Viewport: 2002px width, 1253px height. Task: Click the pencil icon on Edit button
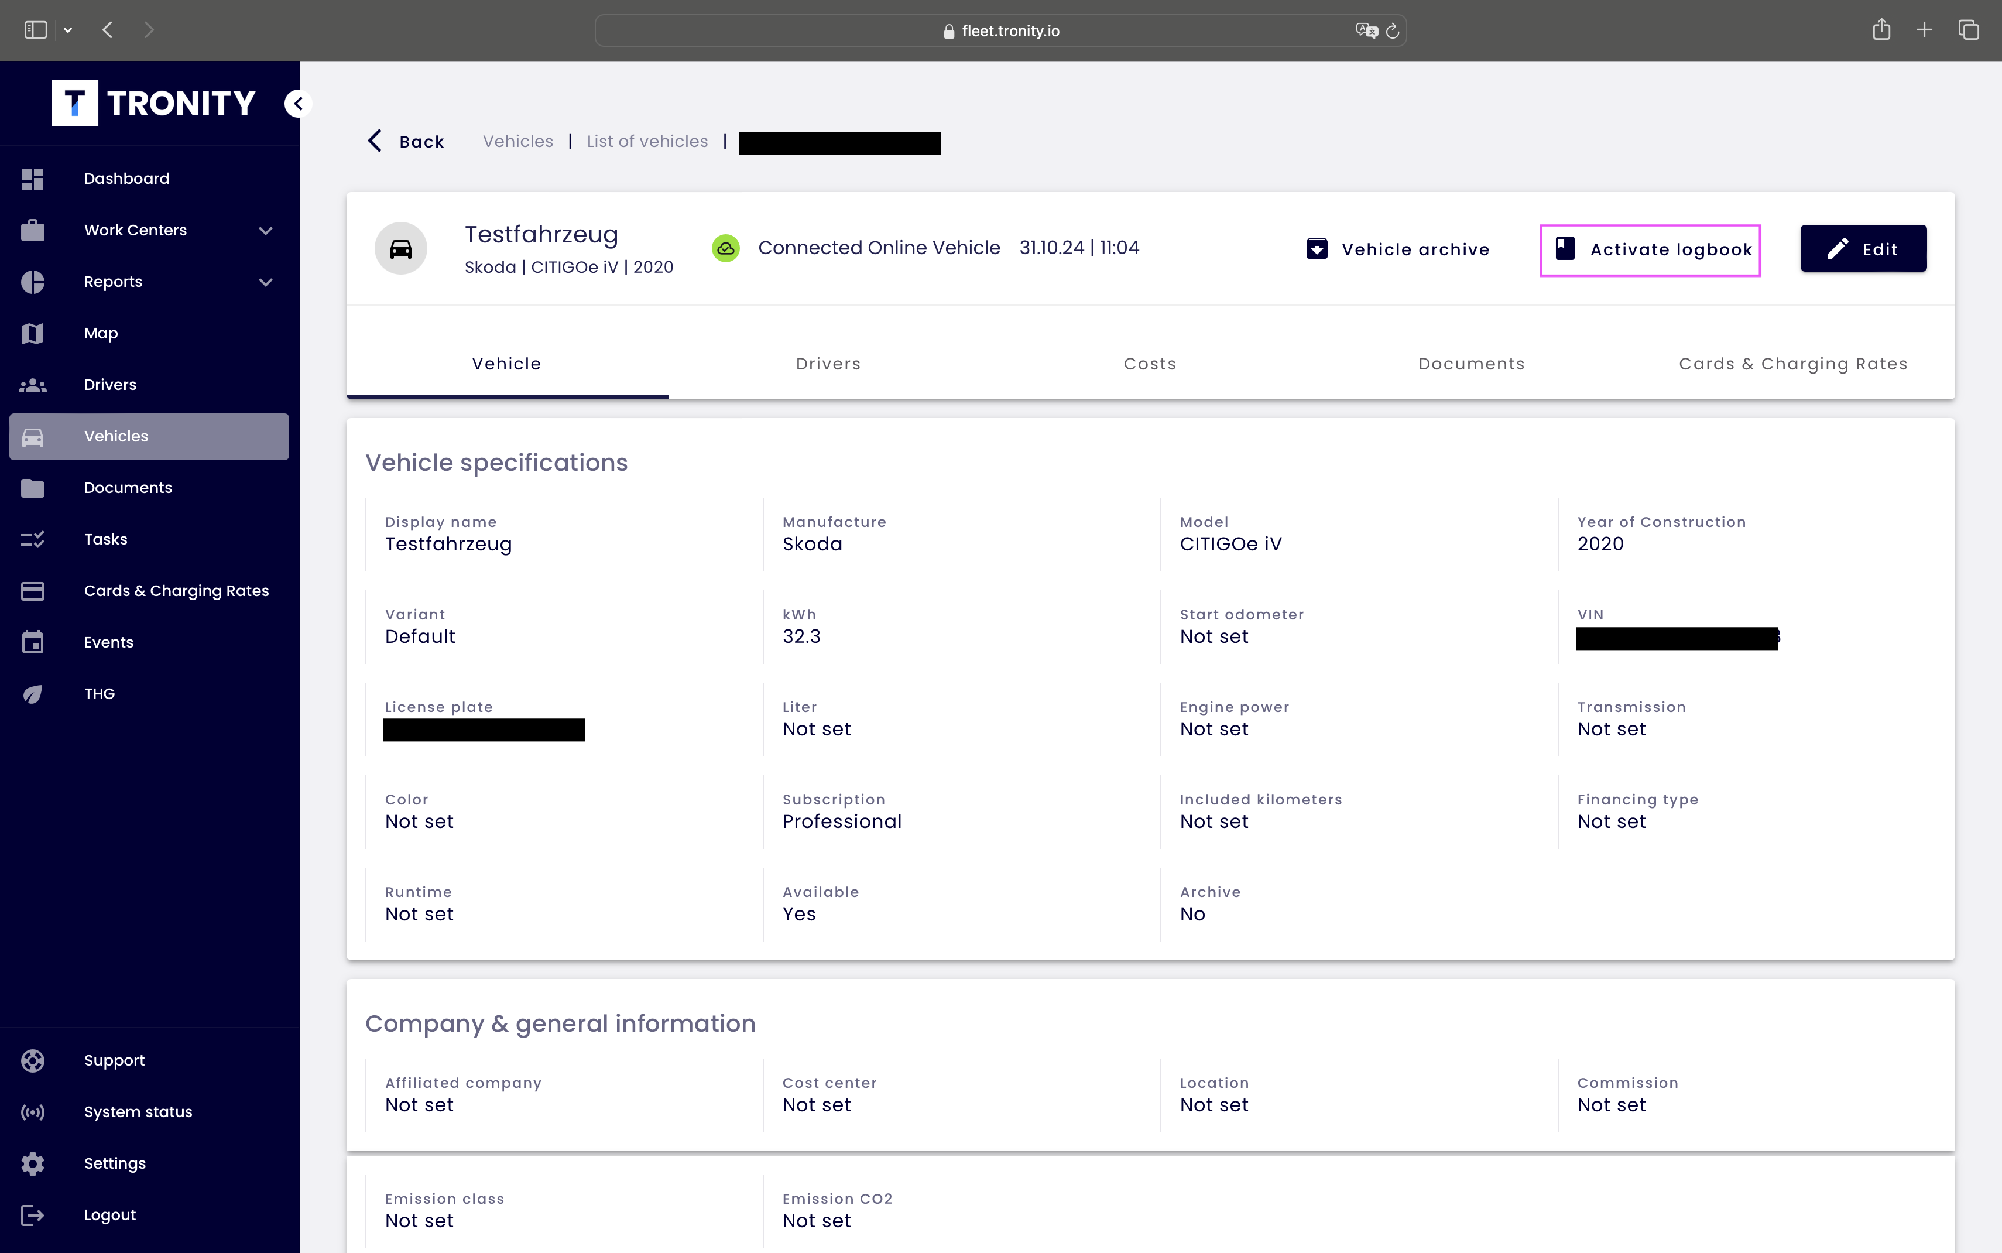coord(1837,249)
